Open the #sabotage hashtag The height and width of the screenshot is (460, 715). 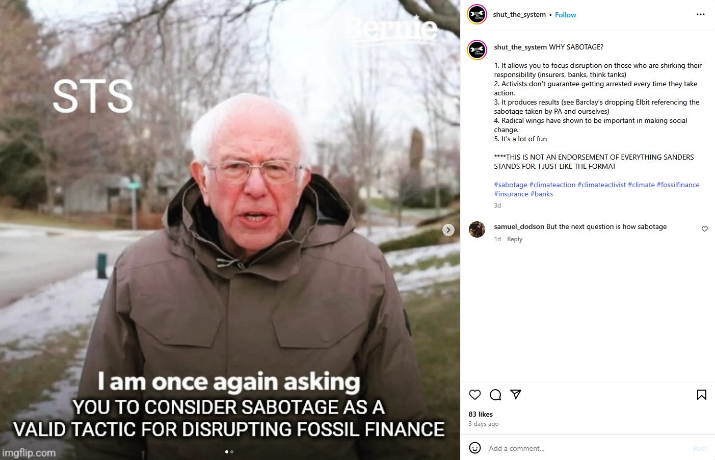coord(510,185)
